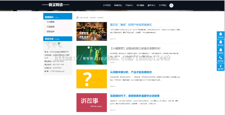Click the phone consultation hotline icon
Screen dimensions: 225x115
pyautogui.click(x=220, y=59)
